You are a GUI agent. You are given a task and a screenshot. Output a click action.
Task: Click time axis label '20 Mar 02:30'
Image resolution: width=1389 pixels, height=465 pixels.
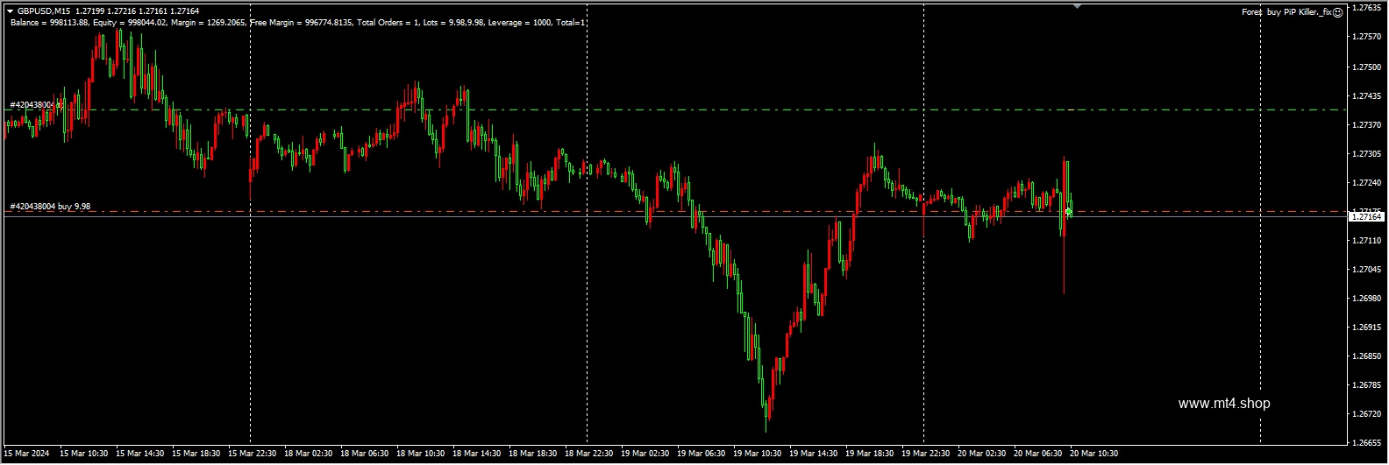click(x=981, y=454)
